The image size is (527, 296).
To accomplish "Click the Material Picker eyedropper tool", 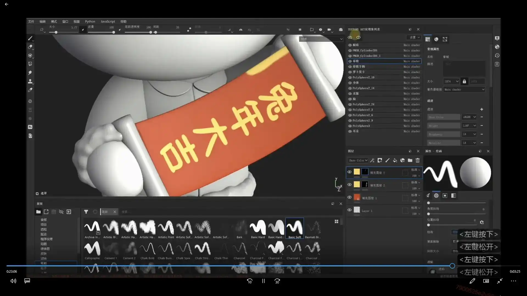I will (x=30, y=90).
